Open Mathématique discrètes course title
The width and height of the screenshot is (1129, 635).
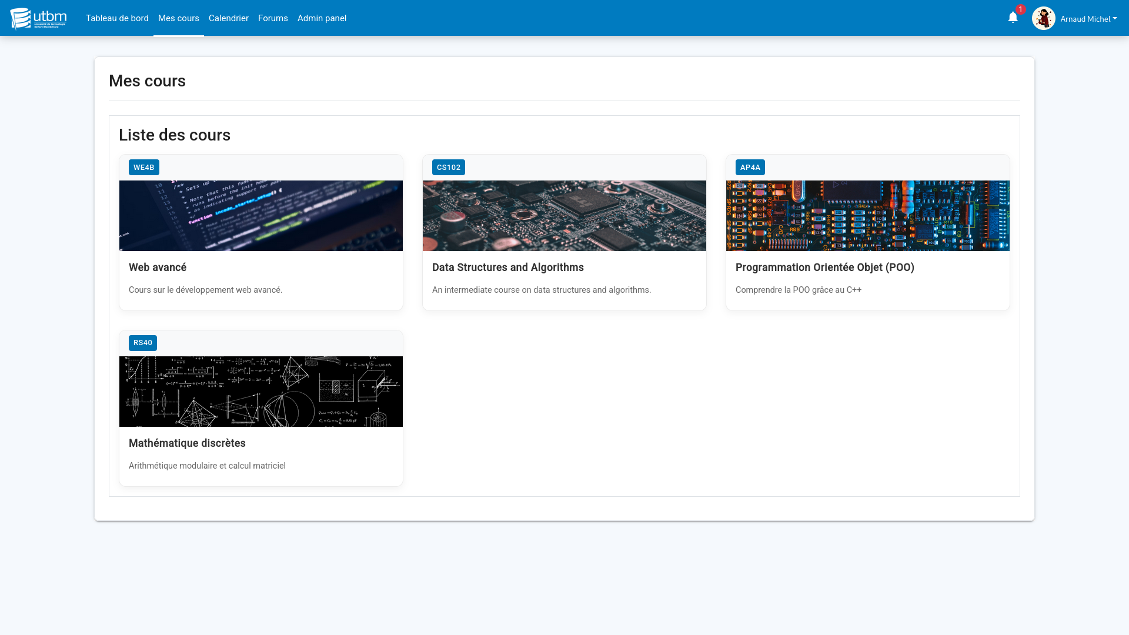[x=187, y=443]
